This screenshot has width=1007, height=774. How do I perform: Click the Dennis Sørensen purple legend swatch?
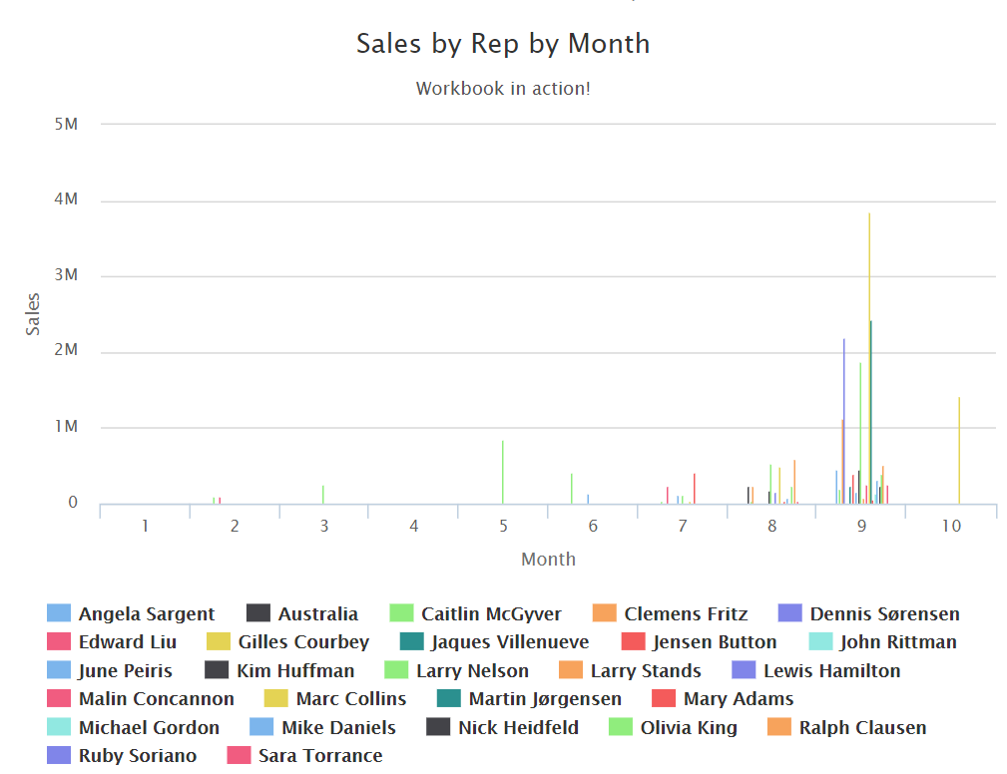tap(790, 614)
